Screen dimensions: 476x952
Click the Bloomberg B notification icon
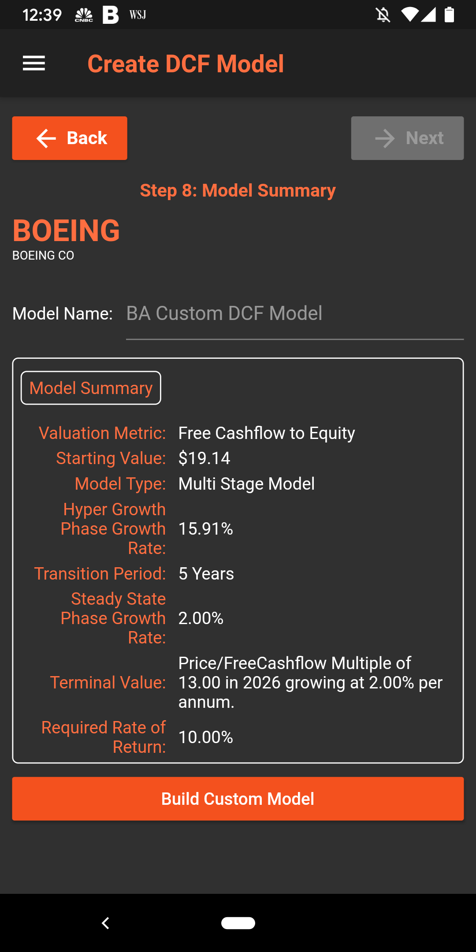[x=111, y=15]
